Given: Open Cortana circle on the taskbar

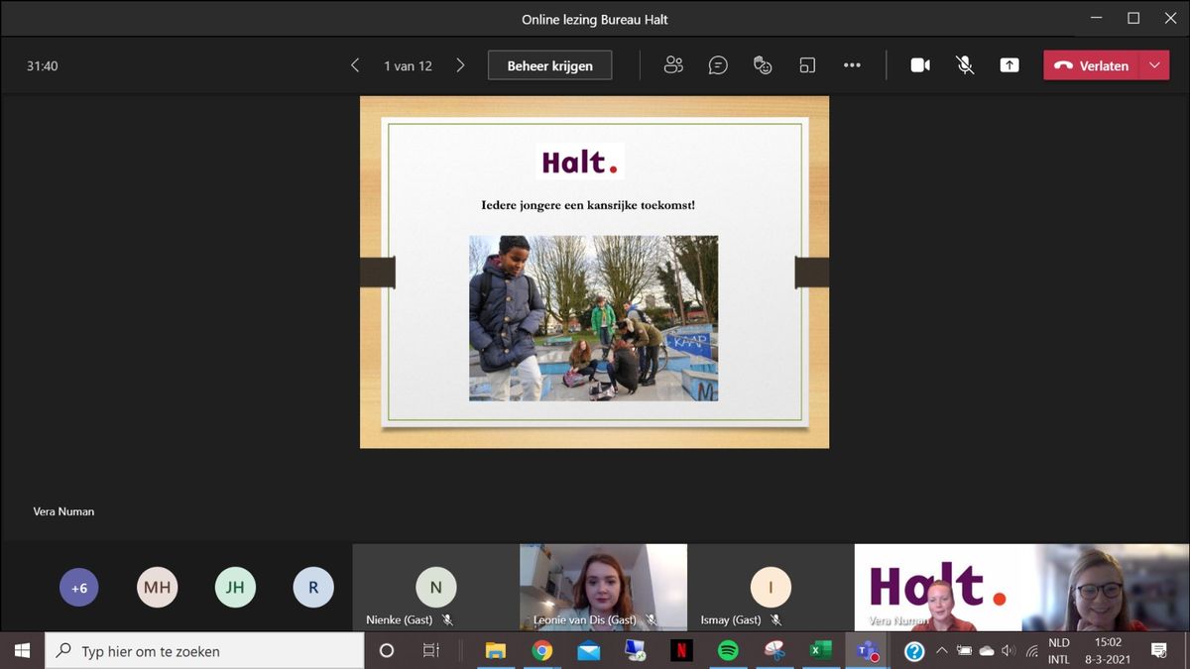Looking at the screenshot, I should coord(387,650).
